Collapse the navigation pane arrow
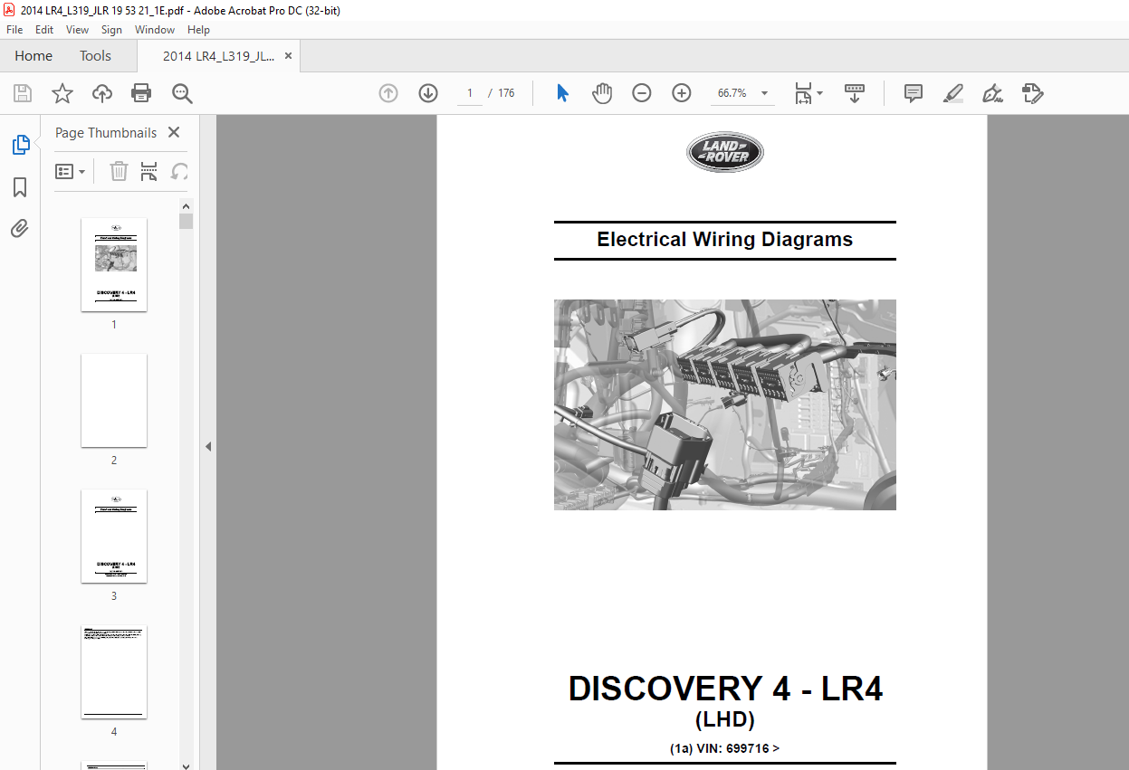Image resolution: width=1129 pixels, height=770 pixels. [207, 446]
